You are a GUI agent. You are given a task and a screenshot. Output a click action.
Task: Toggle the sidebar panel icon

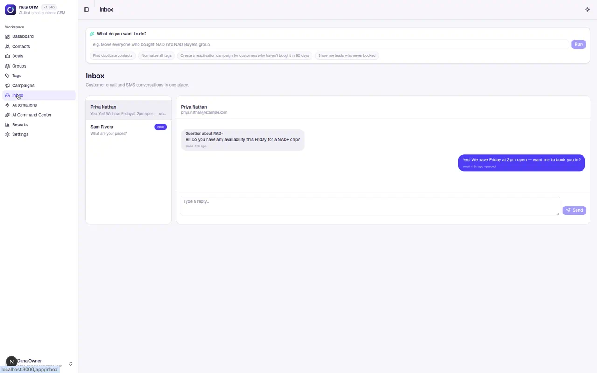pyautogui.click(x=86, y=9)
